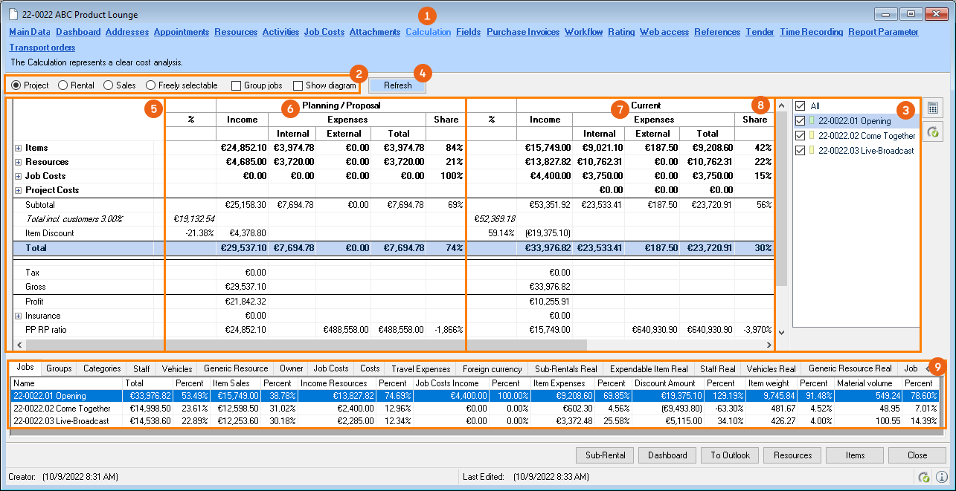This screenshot has height=491, width=956.
Task: Tick the Show diagram checkbox
Action: [298, 85]
